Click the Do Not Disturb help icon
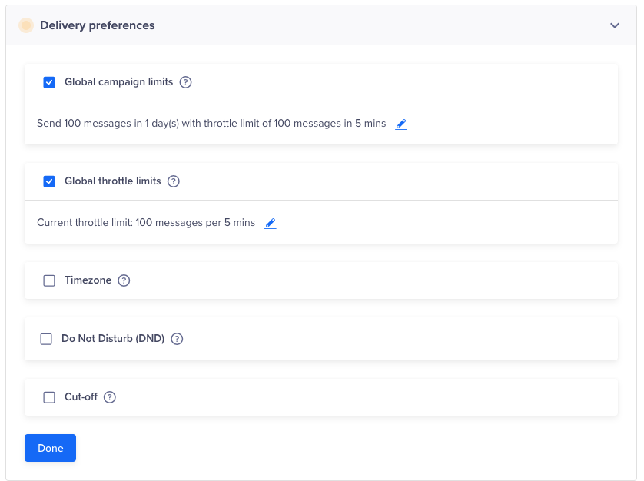This screenshot has height=481, width=644. point(178,339)
